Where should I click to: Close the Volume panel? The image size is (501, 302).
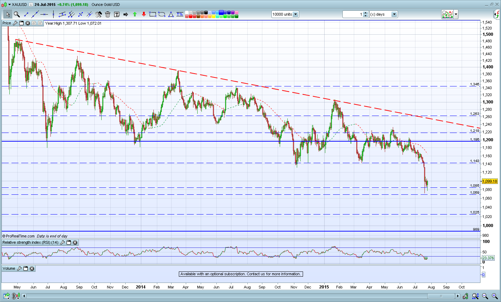coord(32,269)
